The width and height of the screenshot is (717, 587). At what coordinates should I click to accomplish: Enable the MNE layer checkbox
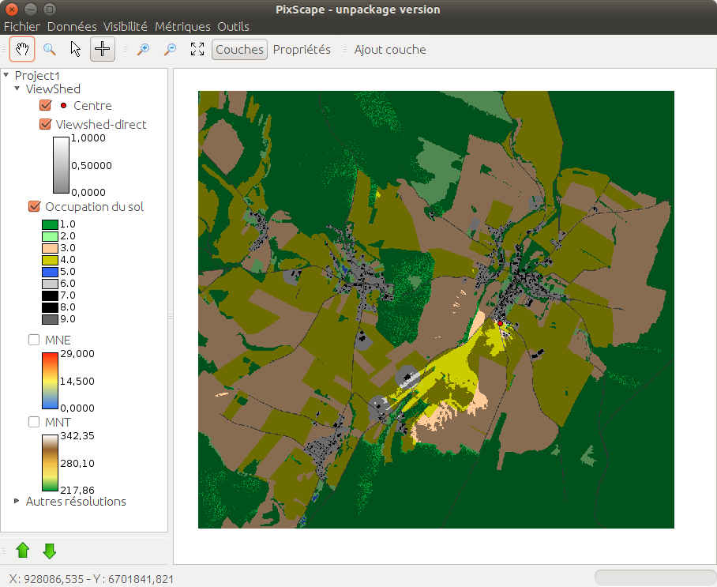[x=34, y=340]
